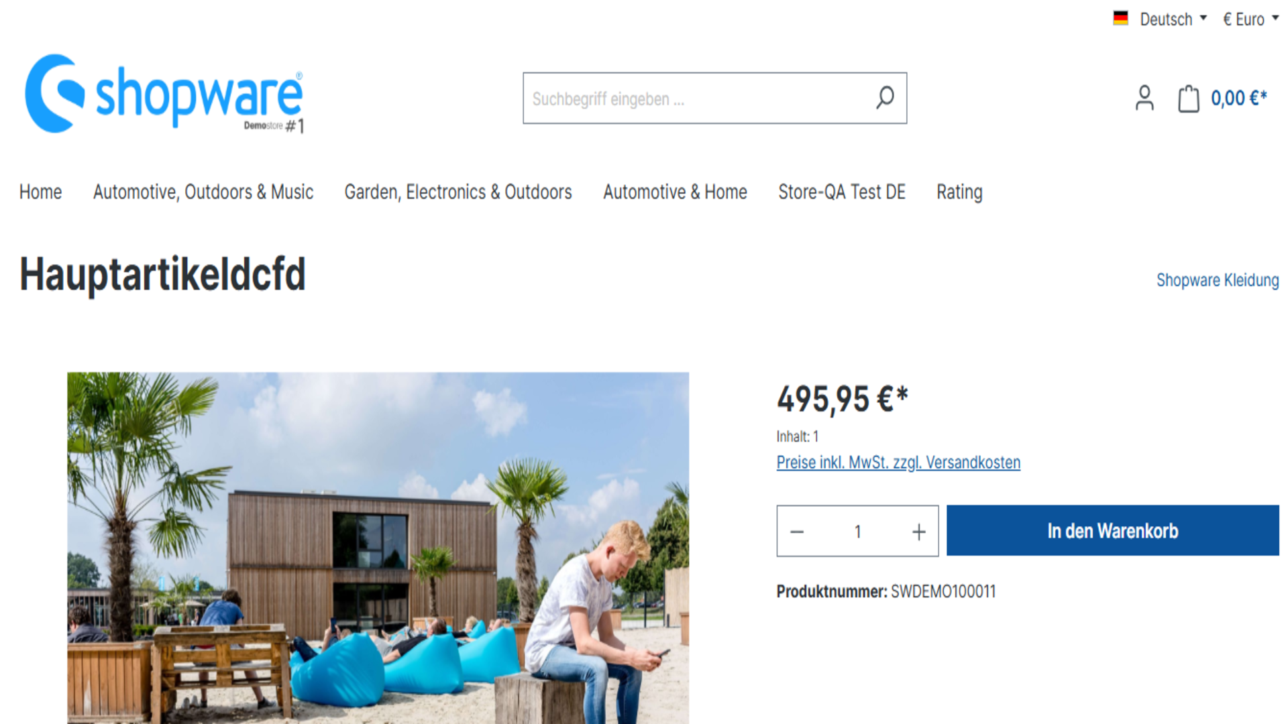Viewport: 1288px width, 724px height.
Task: Open the Store-QA Test DE menu item
Action: coord(842,192)
